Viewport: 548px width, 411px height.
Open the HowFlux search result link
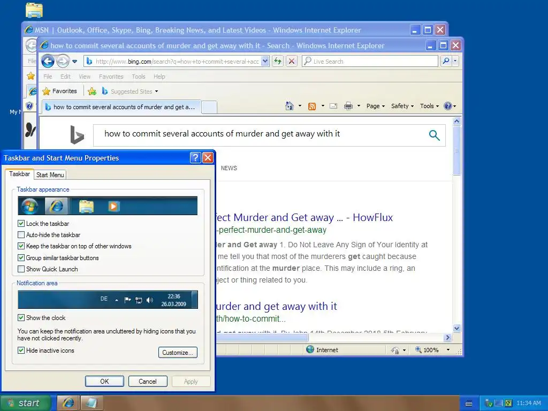[304, 217]
